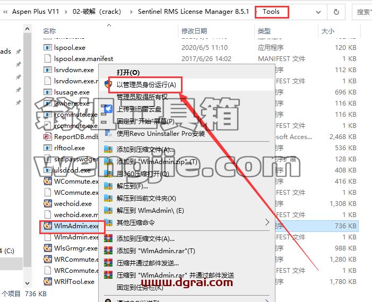The image size is (372, 302).
Task: Click the Tools breadcrumb folder
Action: (271, 12)
